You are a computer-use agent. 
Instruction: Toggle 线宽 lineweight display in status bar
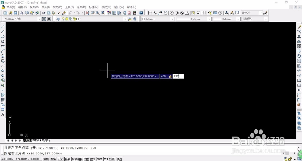point(112,159)
